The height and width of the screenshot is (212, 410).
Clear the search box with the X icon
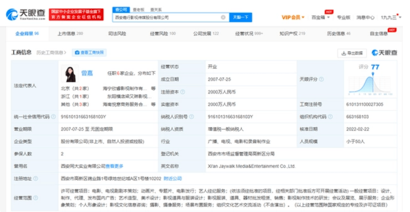point(223,18)
